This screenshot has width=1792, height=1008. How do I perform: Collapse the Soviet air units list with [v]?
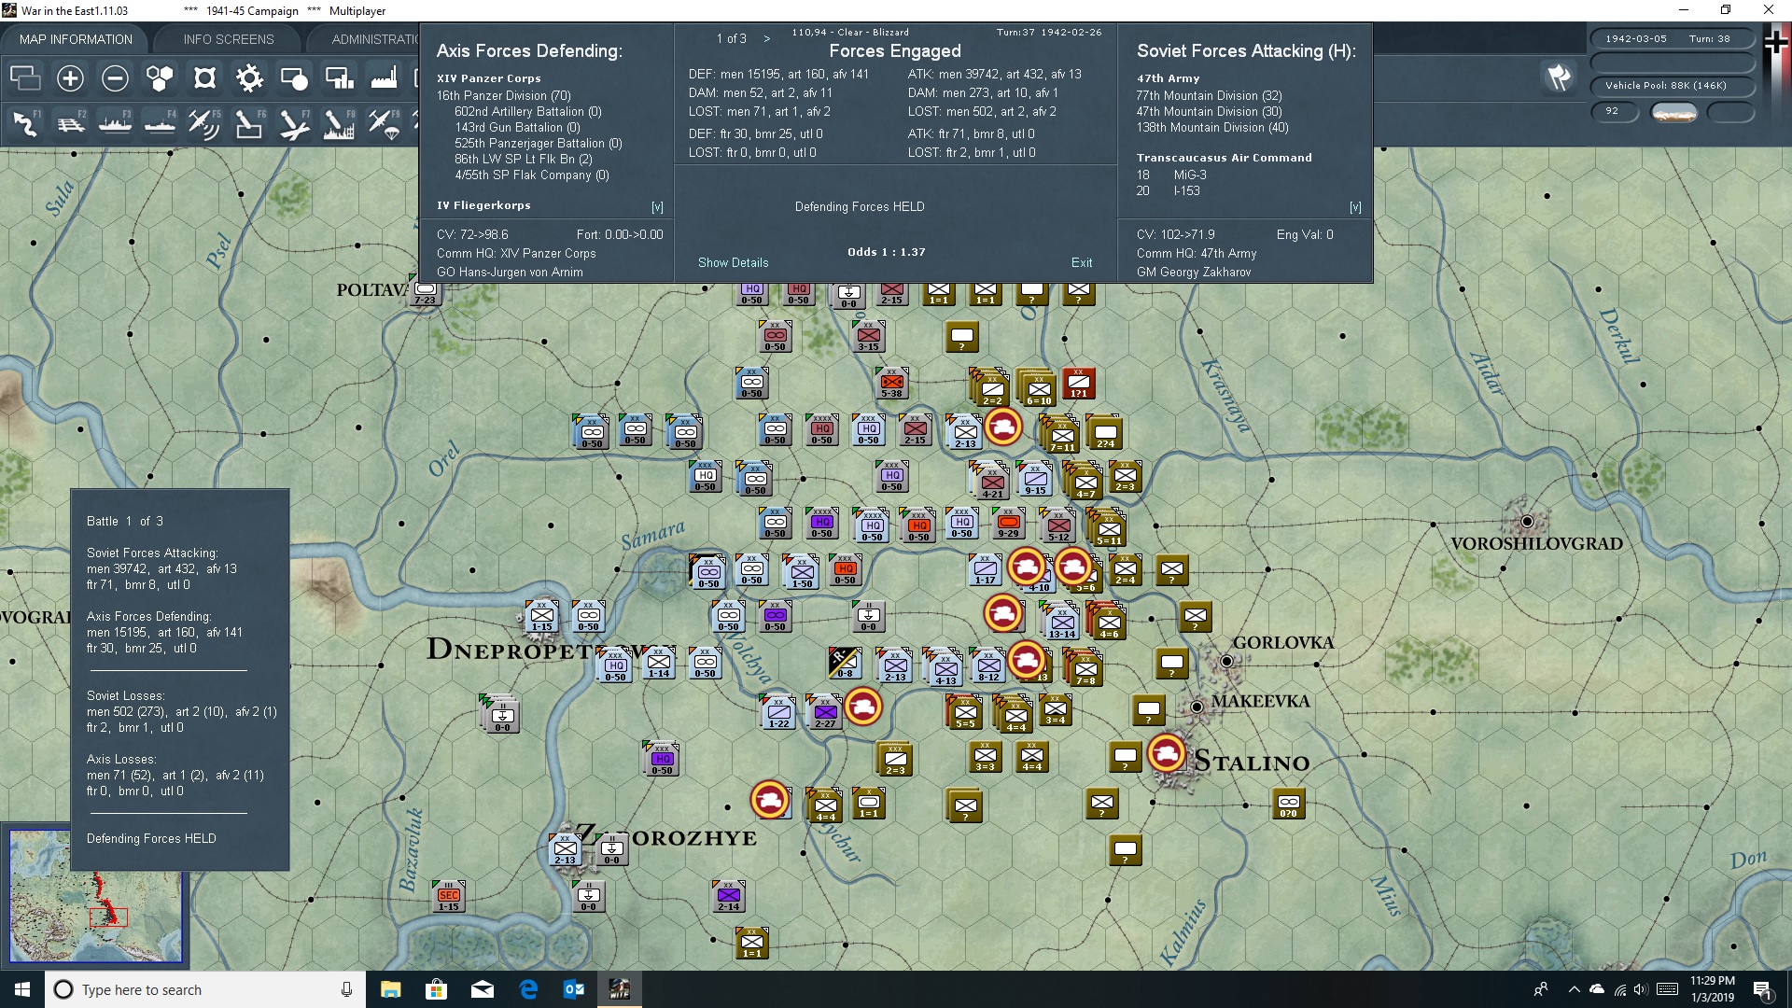[1355, 206]
